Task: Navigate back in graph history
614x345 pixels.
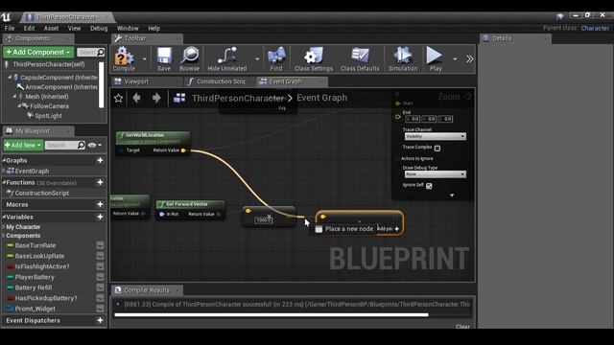Action: [x=136, y=98]
